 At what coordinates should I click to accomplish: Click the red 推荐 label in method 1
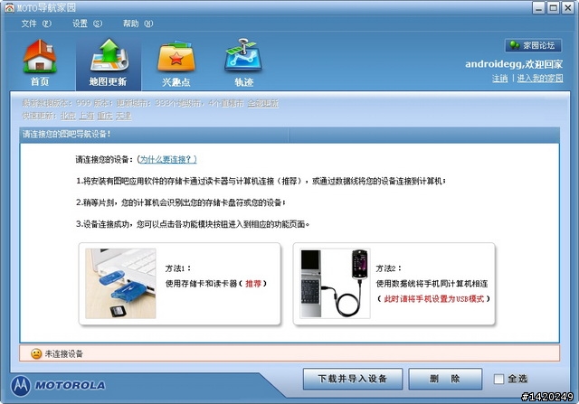(x=253, y=284)
